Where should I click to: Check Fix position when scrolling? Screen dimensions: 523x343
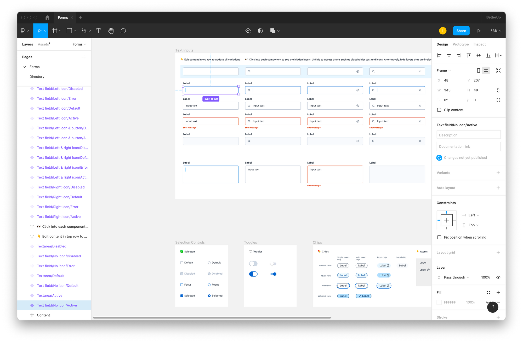click(439, 237)
